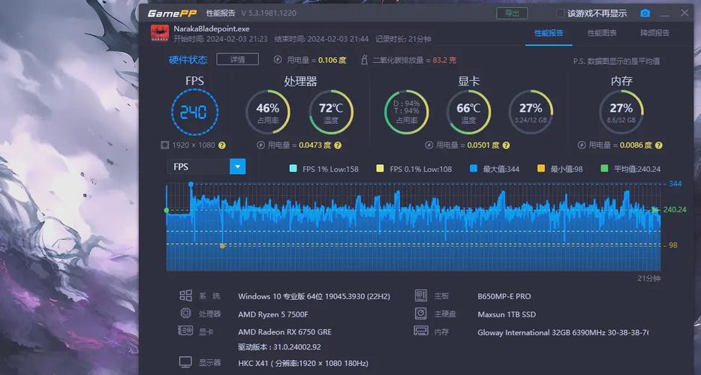Viewport: 701px width, 375px height.
Task: Click CPU temperature 72℃ gauge
Action: (331, 112)
